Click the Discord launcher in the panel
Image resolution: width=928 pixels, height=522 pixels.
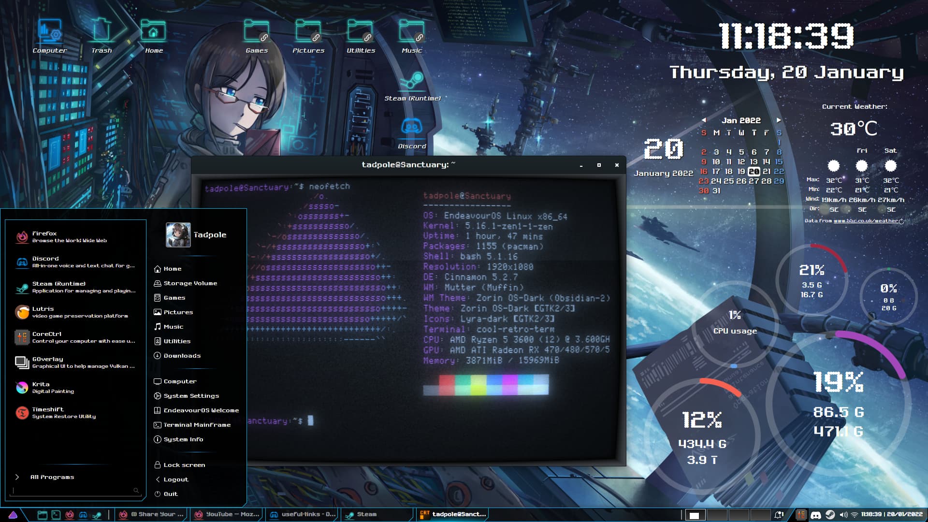point(83,515)
